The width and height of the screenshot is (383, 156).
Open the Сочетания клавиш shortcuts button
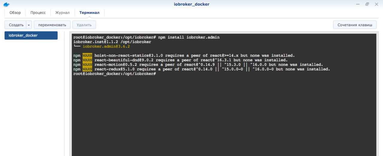coord(355,25)
